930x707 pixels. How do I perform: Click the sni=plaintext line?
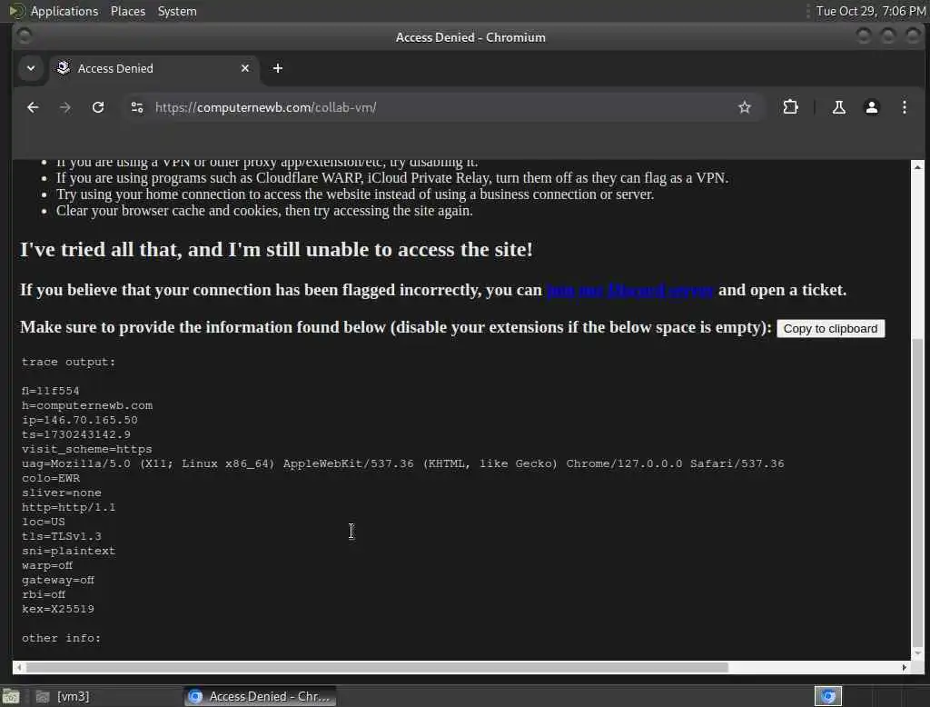tap(69, 551)
